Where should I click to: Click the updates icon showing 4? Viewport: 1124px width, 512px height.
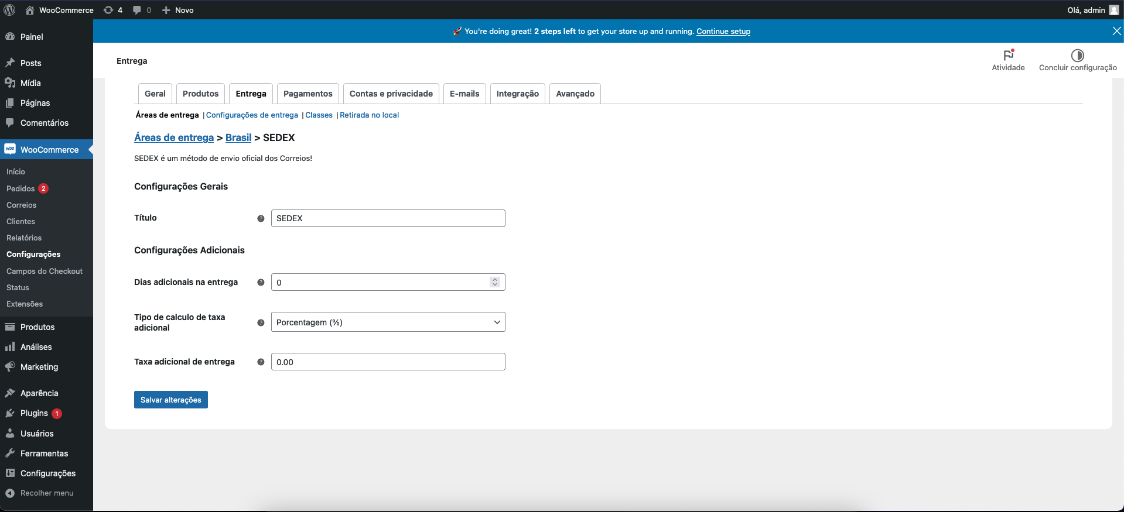pyautogui.click(x=112, y=10)
